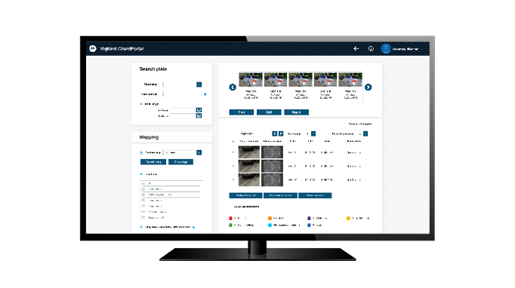Tick the second result row checkbox

click(233, 166)
